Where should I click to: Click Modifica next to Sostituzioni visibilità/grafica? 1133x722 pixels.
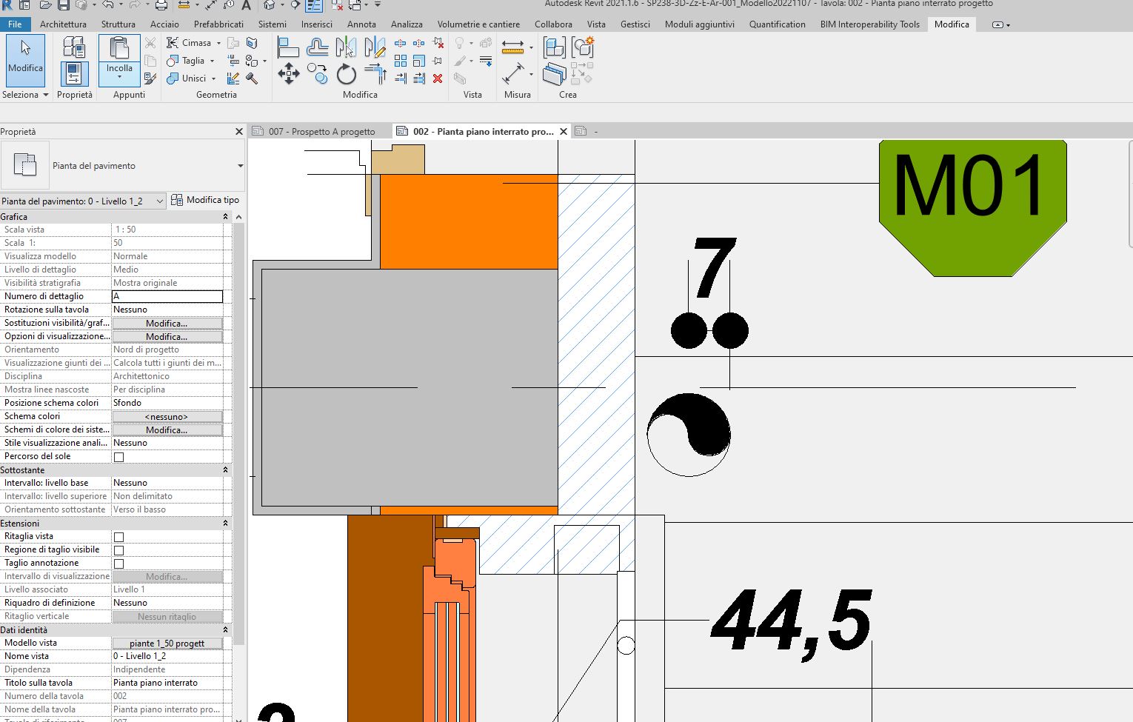coord(167,323)
